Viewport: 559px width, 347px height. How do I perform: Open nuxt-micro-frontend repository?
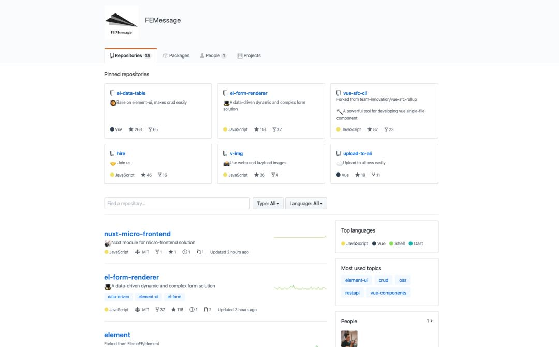coord(137,234)
